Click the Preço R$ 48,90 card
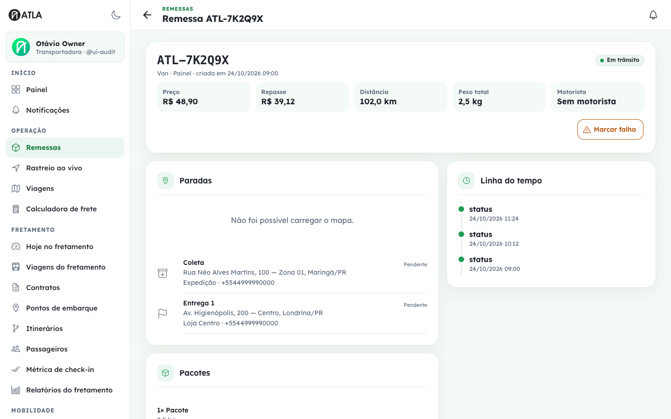The width and height of the screenshot is (671, 419). 204,97
